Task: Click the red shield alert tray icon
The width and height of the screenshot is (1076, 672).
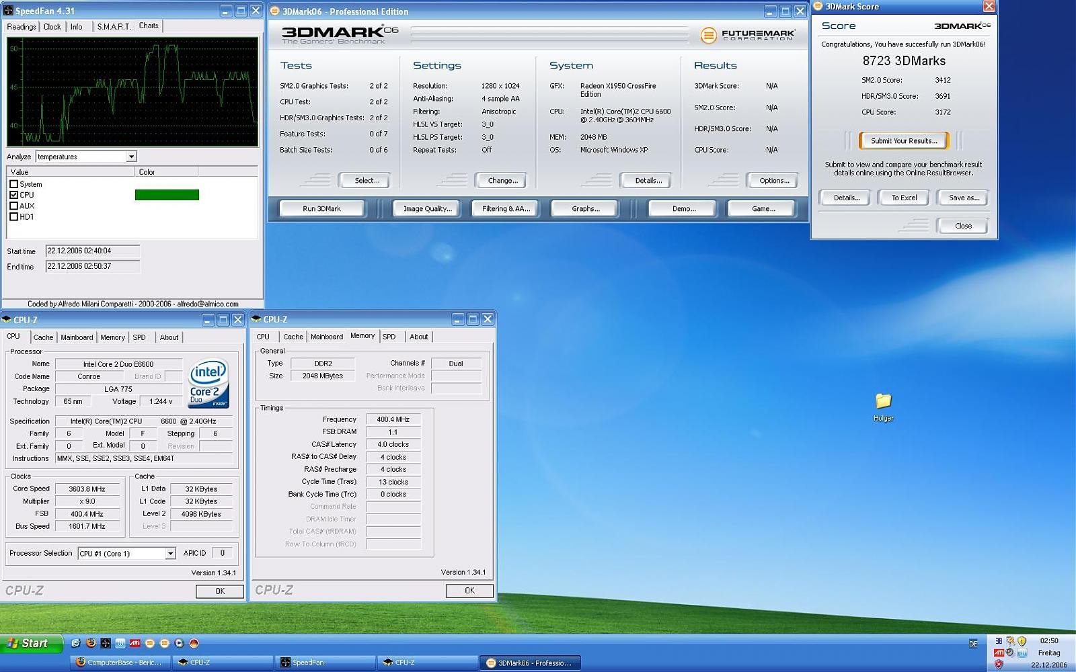Action: click(999, 664)
